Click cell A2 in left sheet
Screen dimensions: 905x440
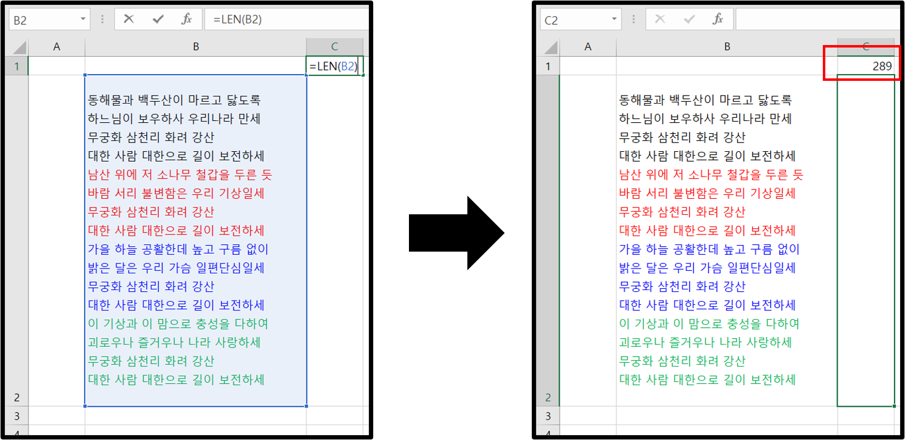(57, 241)
